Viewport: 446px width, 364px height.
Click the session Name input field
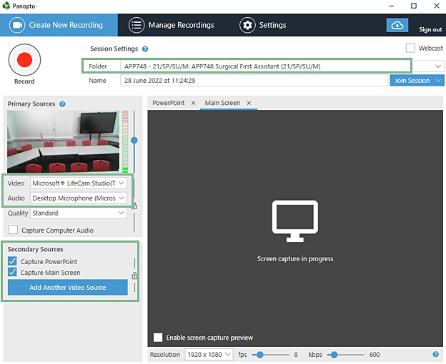254,81
